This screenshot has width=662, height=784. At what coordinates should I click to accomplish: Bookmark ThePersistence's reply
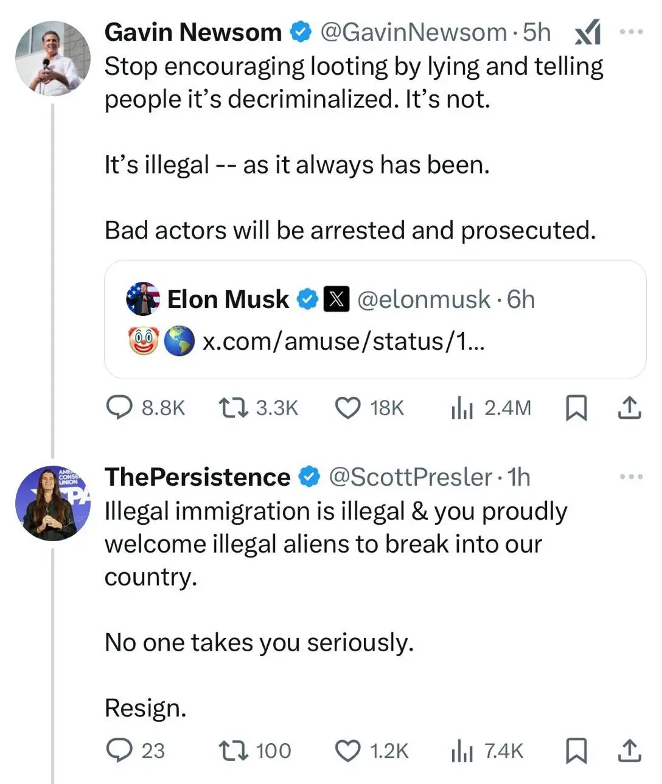pos(576,751)
